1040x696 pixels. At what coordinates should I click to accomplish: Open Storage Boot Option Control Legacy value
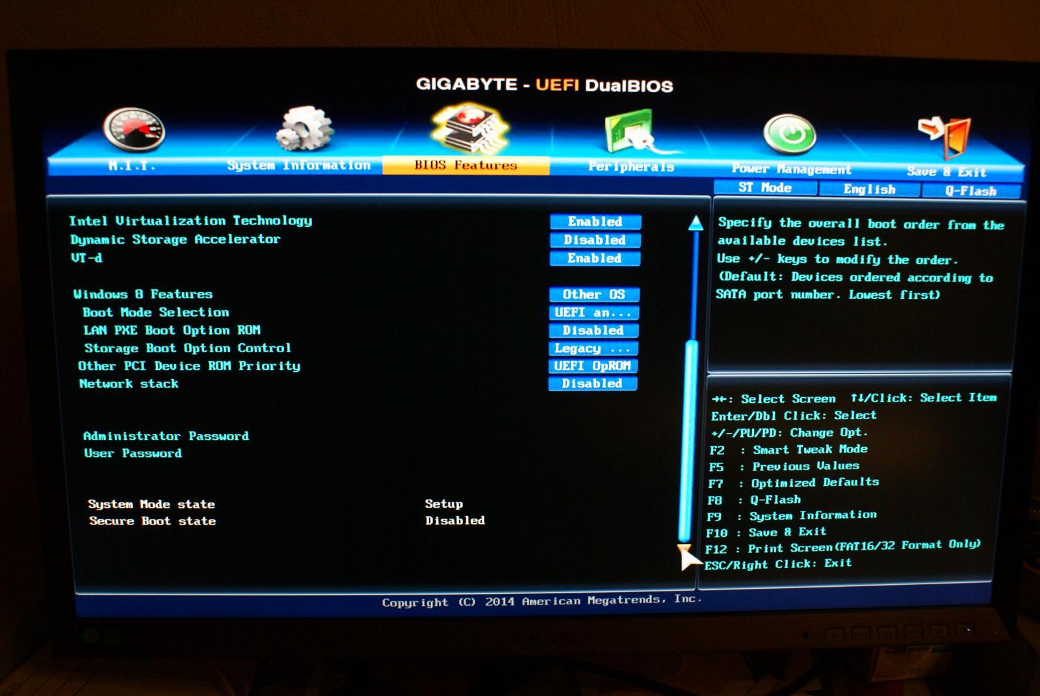pos(593,348)
